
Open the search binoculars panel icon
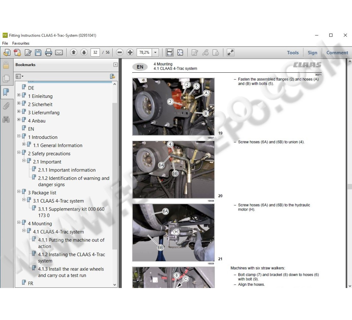(x=6, y=119)
